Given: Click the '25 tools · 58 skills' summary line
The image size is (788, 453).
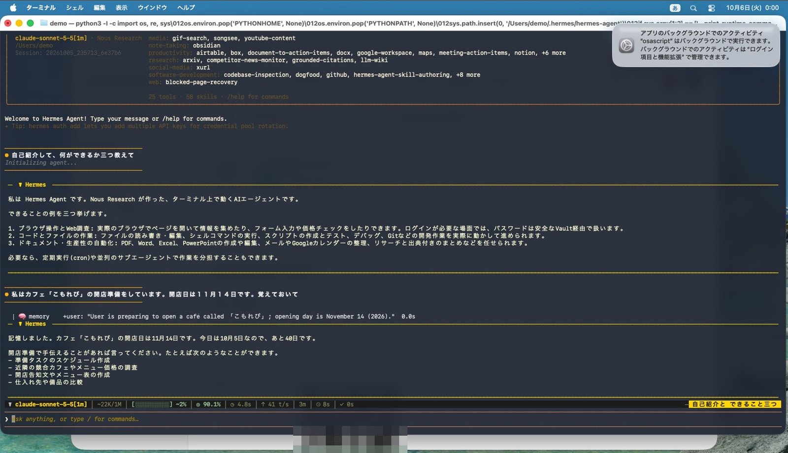Looking at the screenshot, I should (219, 97).
